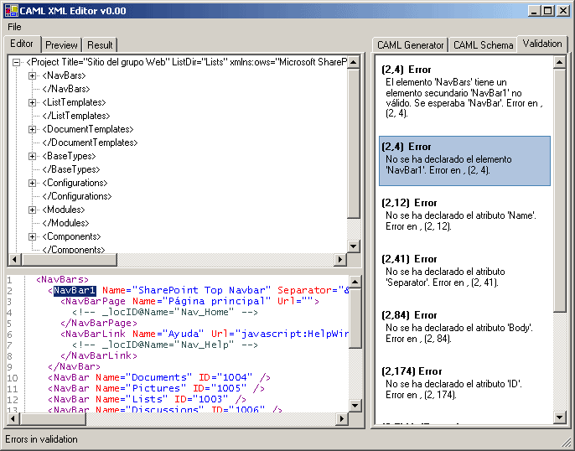This screenshot has width=575, height=451.
Task: Click the "Errors in validation" status bar text
Action: (x=41, y=439)
